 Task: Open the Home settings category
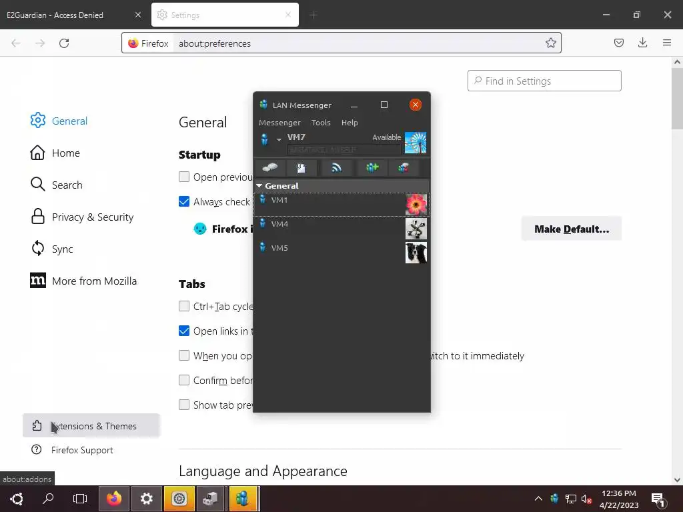pyautogui.click(x=55, y=153)
